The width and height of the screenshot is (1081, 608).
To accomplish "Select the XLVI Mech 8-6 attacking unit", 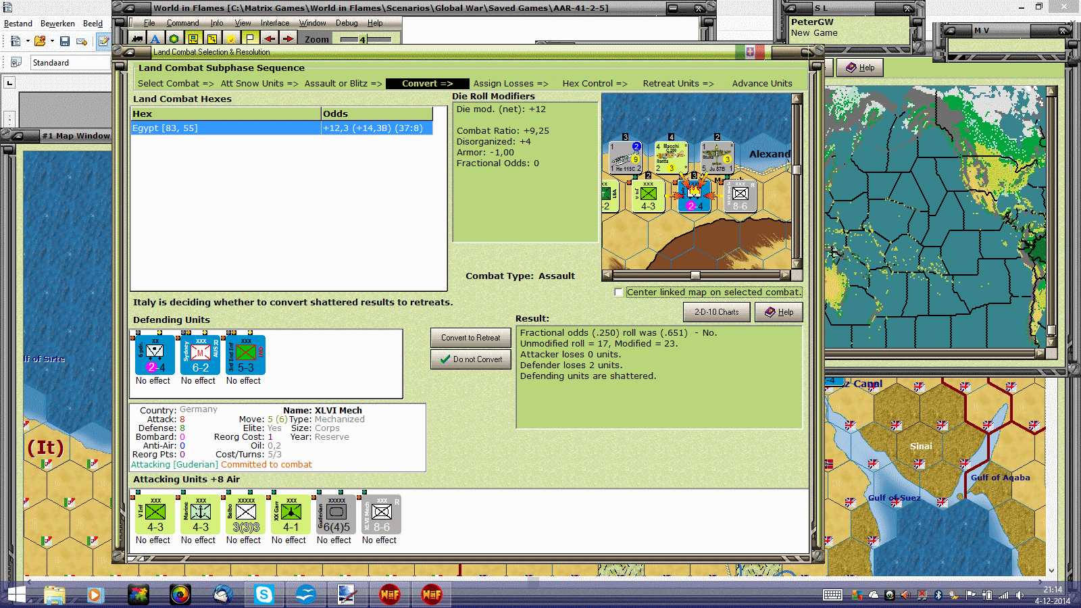I will (381, 514).
